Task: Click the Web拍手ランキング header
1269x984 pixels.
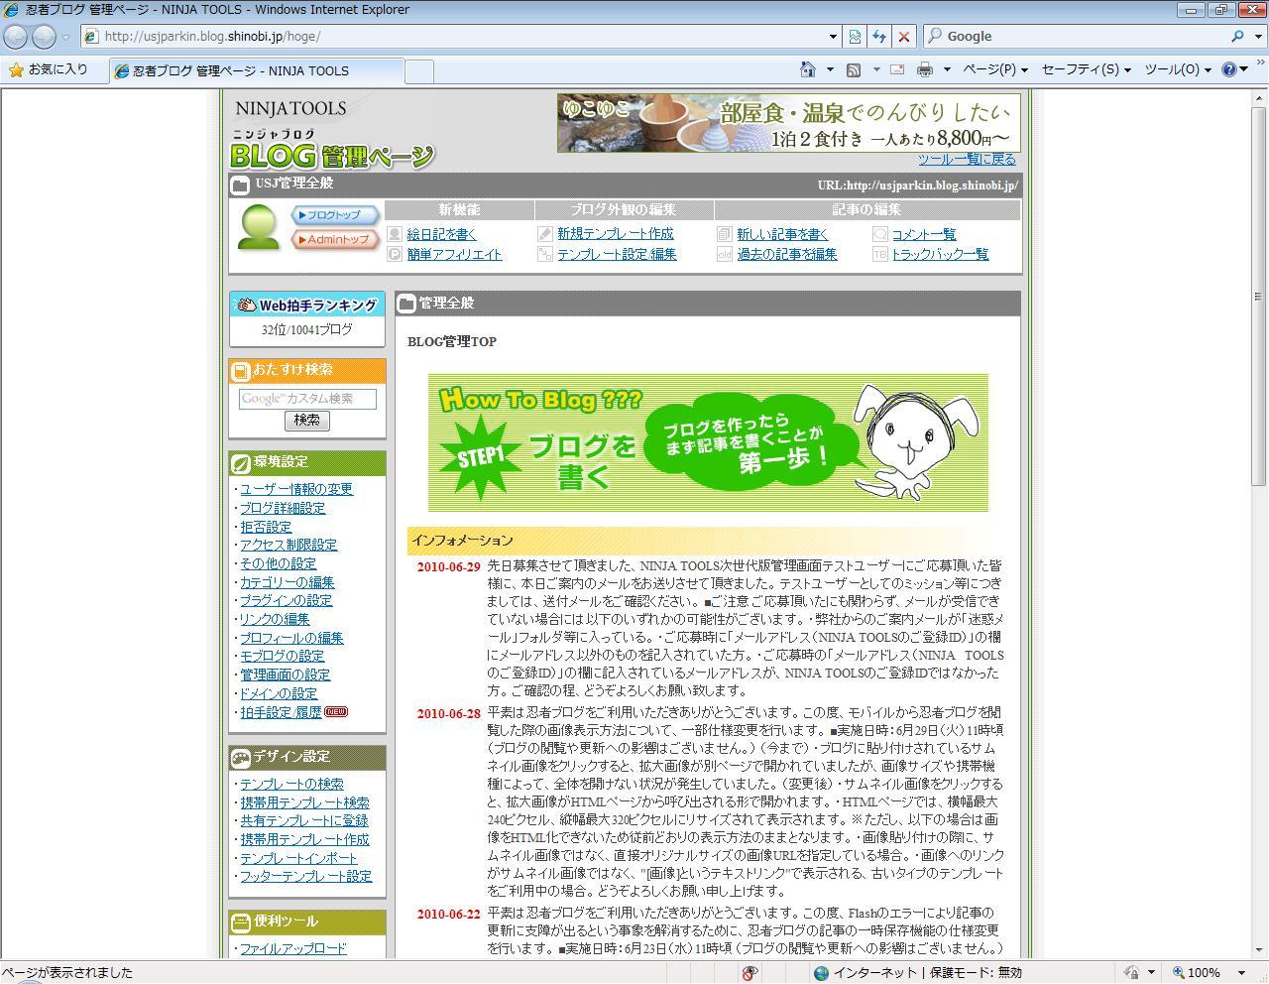Action: coord(307,305)
